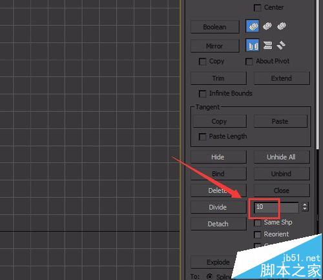Click the Bind button
Viewport: 323px width, 280px height.
218,174
